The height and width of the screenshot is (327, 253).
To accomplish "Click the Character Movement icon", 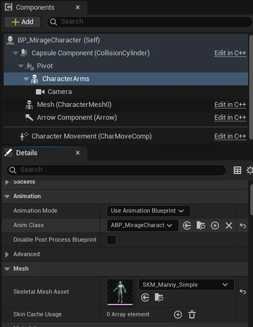I will (x=24, y=136).
